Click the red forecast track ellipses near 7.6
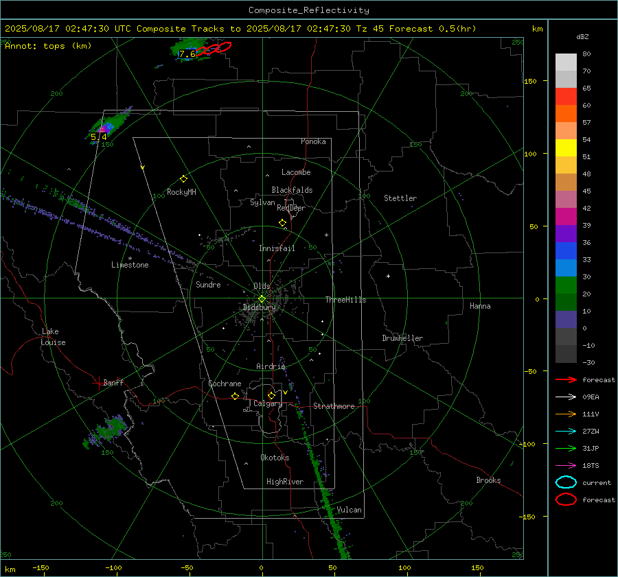Screen dimensions: 618x577 [x=214, y=49]
